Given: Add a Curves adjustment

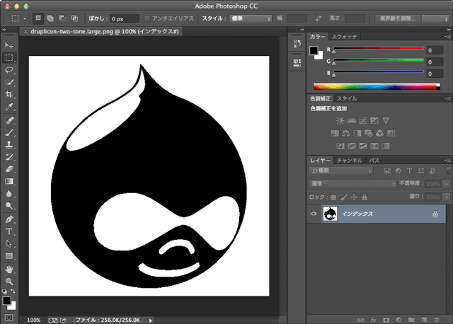Looking at the screenshot, I should (x=363, y=120).
